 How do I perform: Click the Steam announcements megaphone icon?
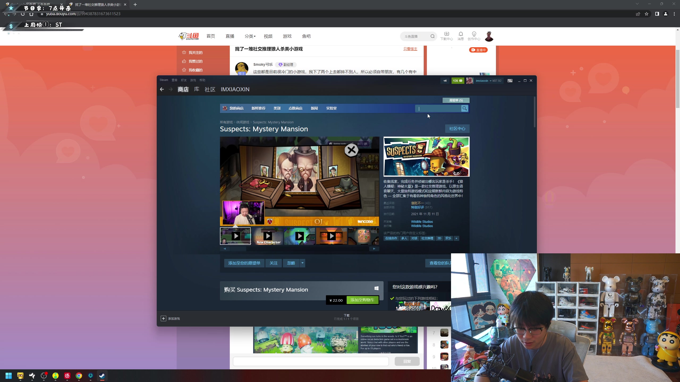tap(445, 81)
